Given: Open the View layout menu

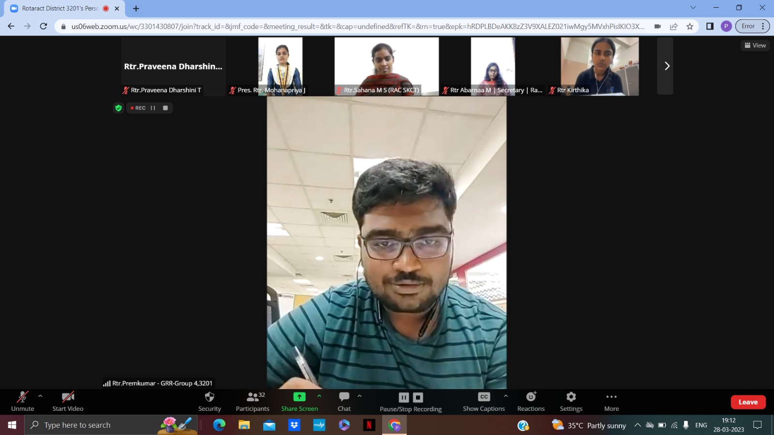Looking at the screenshot, I should (x=755, y=45).
